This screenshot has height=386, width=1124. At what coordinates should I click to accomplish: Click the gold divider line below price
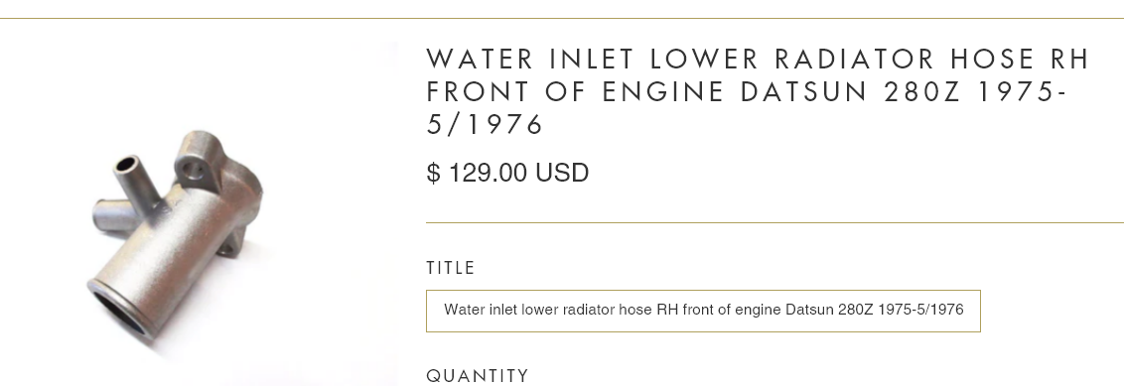point(774,222)
